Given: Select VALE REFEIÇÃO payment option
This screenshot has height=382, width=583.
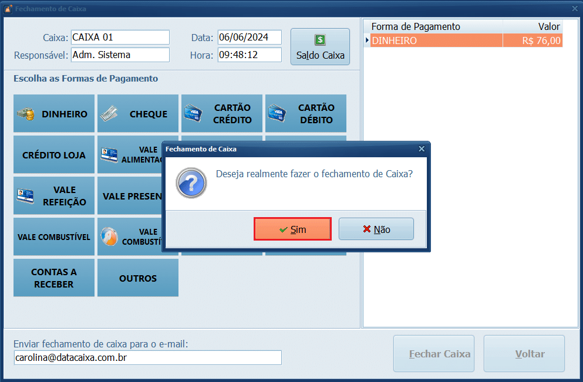Looking at the screenshot, I should (54, 196).
